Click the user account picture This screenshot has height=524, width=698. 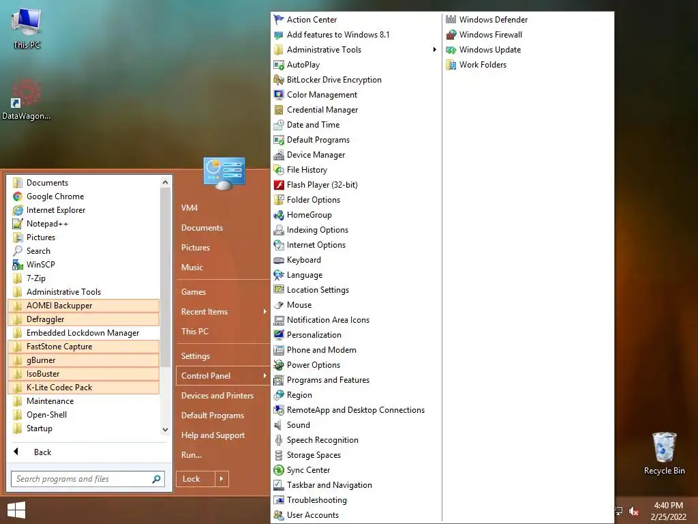[224, 173]
